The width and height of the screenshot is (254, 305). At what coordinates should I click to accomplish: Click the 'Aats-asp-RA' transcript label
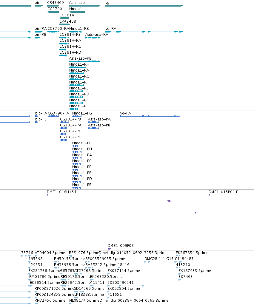(97, 35)
